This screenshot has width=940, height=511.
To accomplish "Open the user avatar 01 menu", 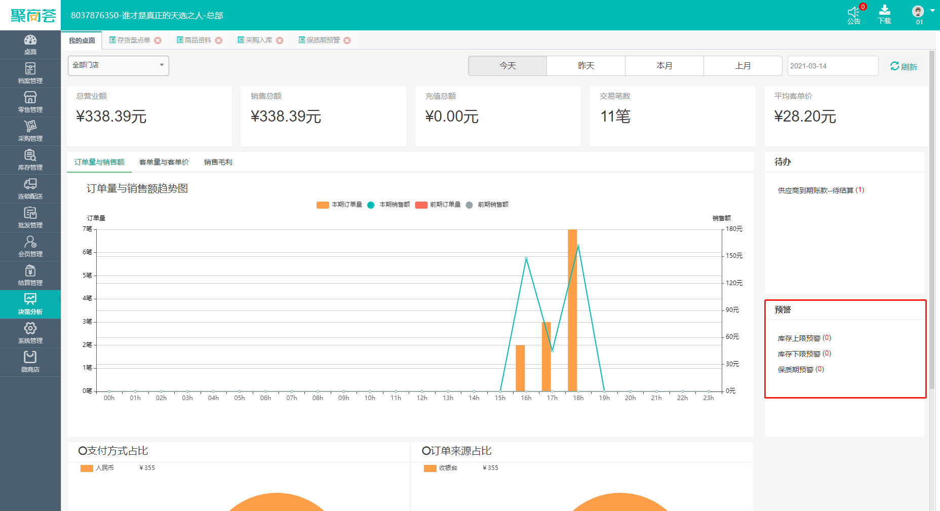I will coord(918,15).
